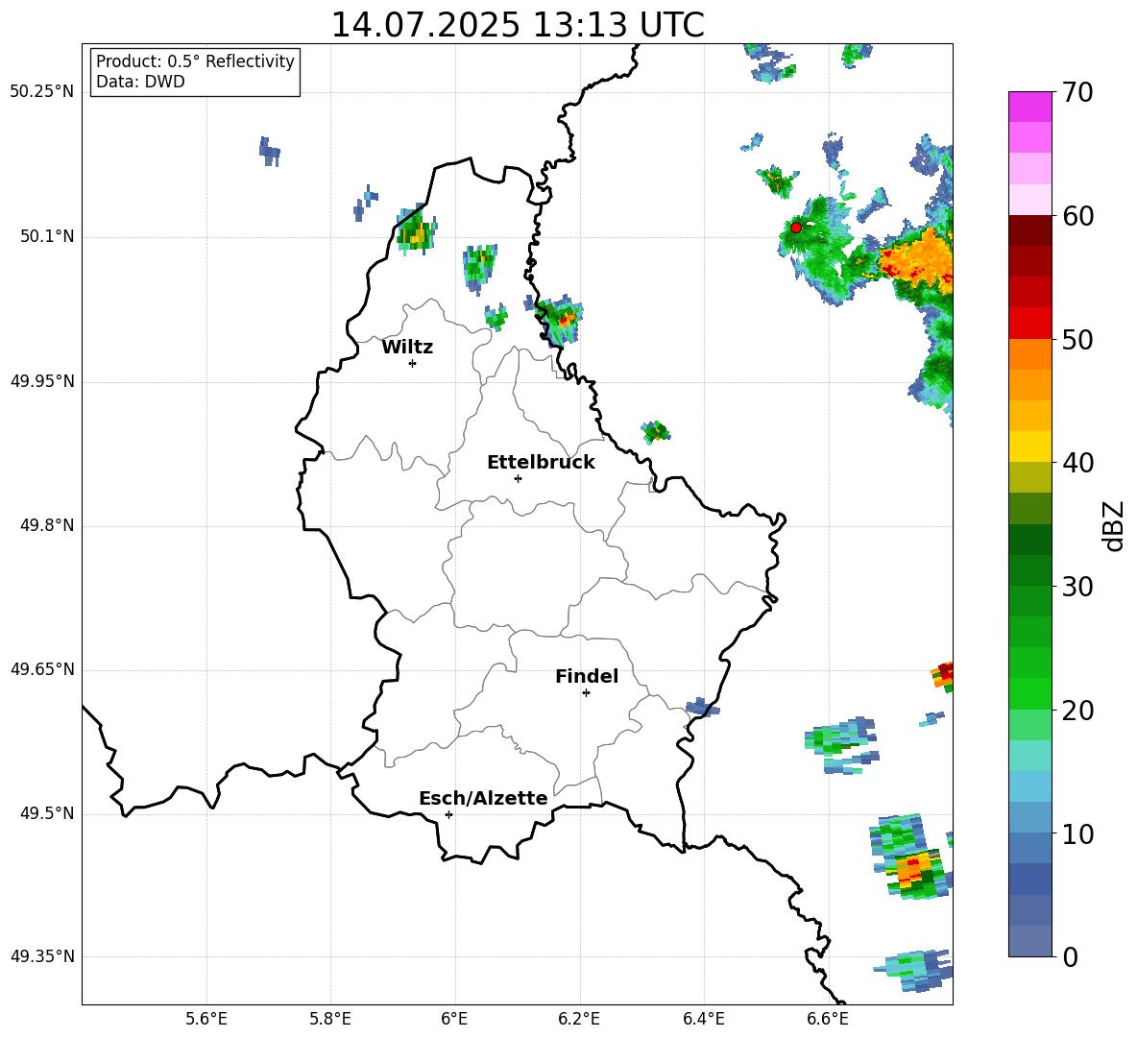Click the colorbar 50 tick label
The height and width of the screenshot is (1038, 1137).
(1078, 339)
